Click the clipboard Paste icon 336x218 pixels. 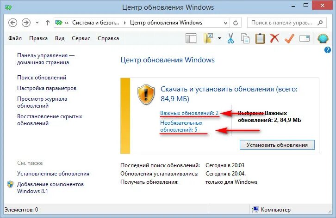[x=260, y=38]
